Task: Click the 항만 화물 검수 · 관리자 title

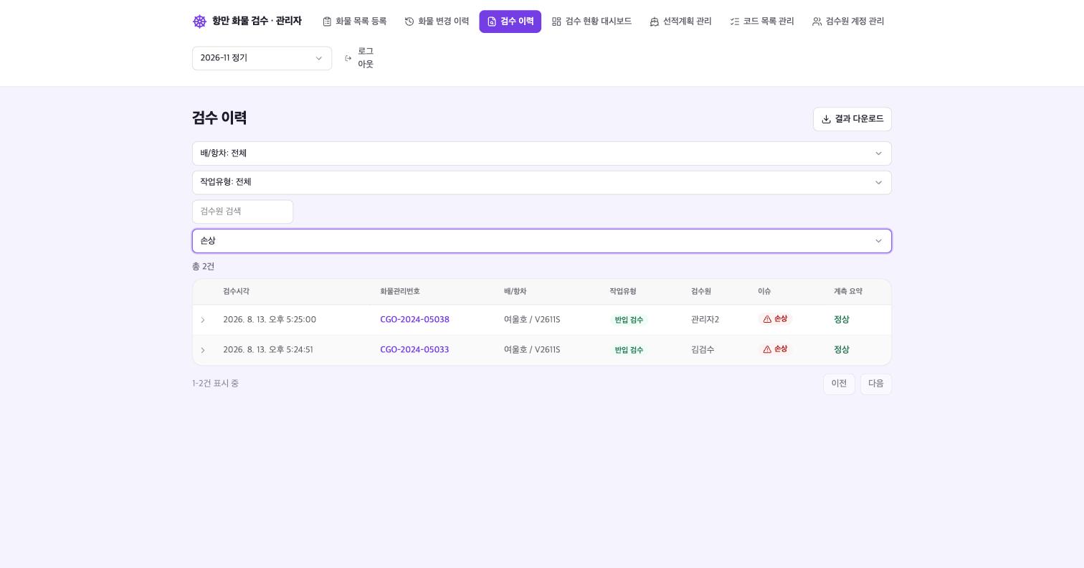Action: pos(257,22)
